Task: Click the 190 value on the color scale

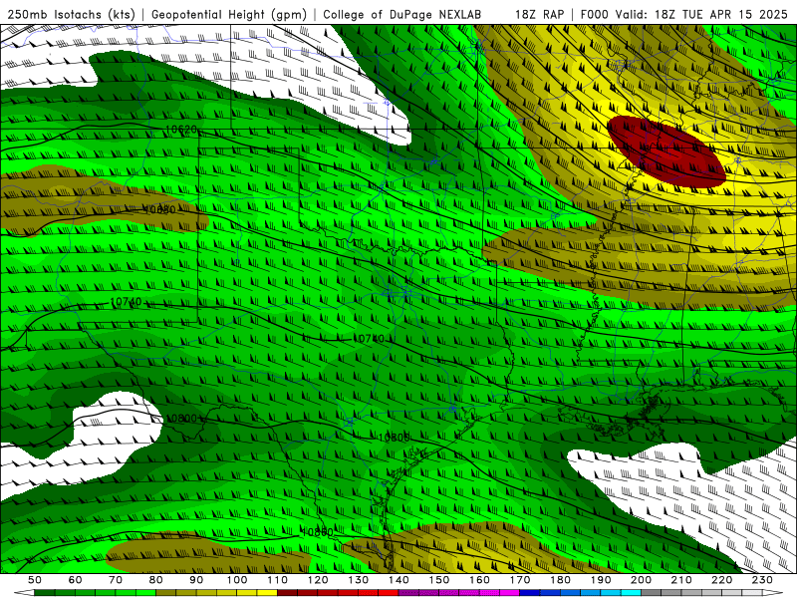Action: 601,580
